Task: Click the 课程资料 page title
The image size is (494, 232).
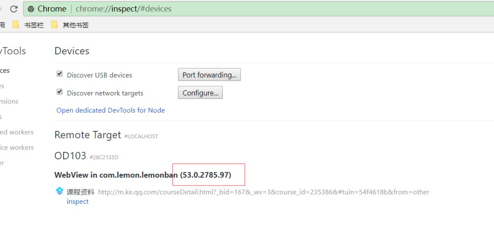Action: coord(81,192)
